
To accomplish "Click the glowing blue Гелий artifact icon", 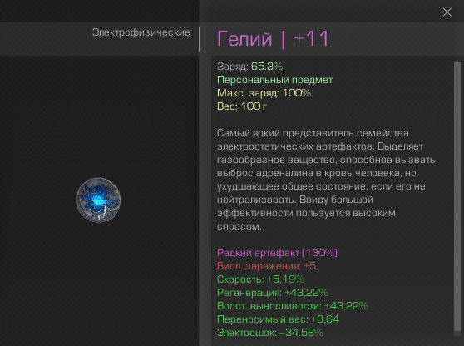I will [x=98, y=200].
